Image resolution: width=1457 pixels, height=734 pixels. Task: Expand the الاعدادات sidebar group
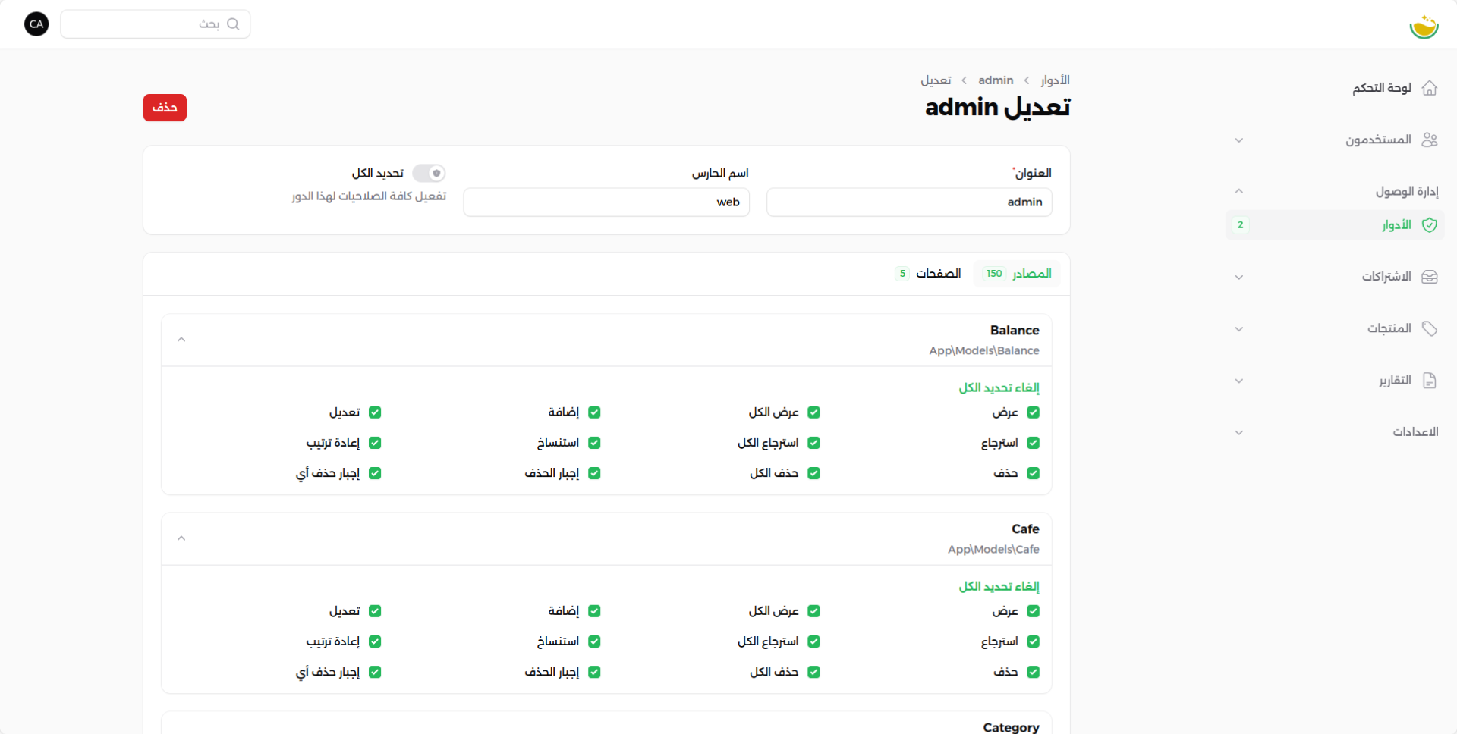click(1238, 433)
